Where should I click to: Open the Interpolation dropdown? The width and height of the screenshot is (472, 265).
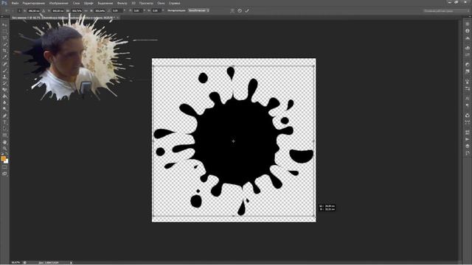(x=198, y=10)
